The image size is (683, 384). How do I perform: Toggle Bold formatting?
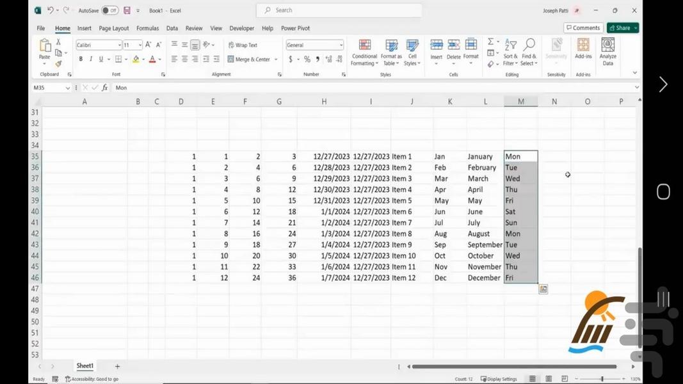coord(81,59)
